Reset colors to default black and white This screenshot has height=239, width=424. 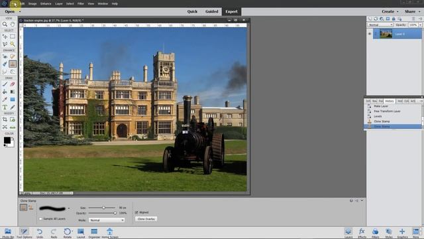point(5,145)
